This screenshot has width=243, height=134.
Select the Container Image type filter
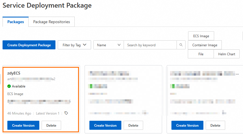point(205,45)
